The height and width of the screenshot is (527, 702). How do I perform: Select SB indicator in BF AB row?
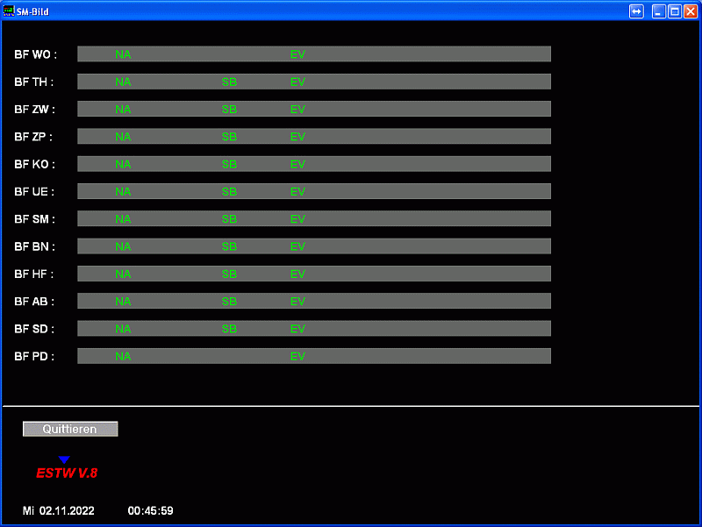pyautogui.click(x=229, y=301)
